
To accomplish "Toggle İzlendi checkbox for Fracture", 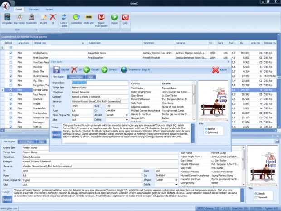I will pos(11,99).
